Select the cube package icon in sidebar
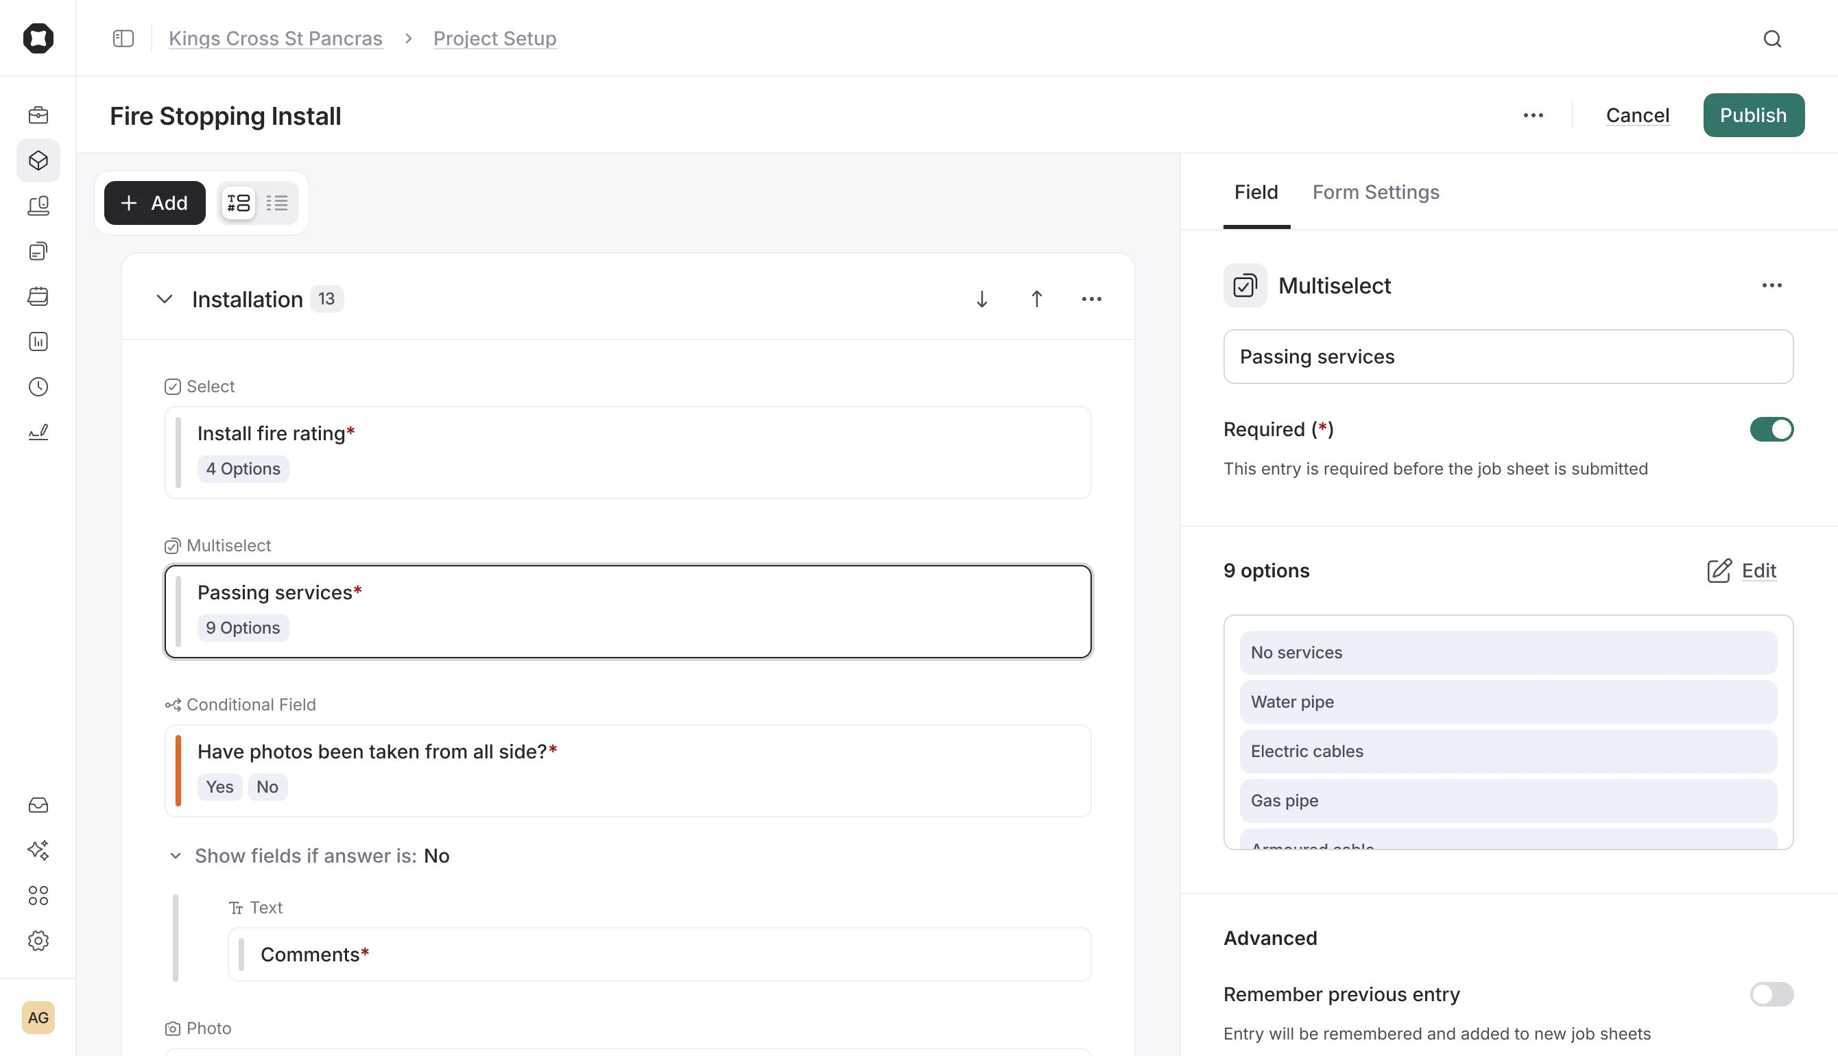Screen dimensions: 1838x1056 coord(38,160)
